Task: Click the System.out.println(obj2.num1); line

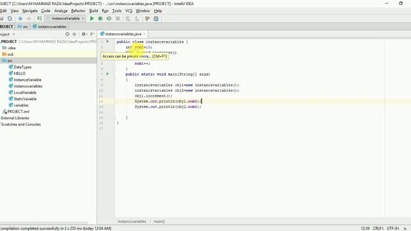Action: point(168,107)
